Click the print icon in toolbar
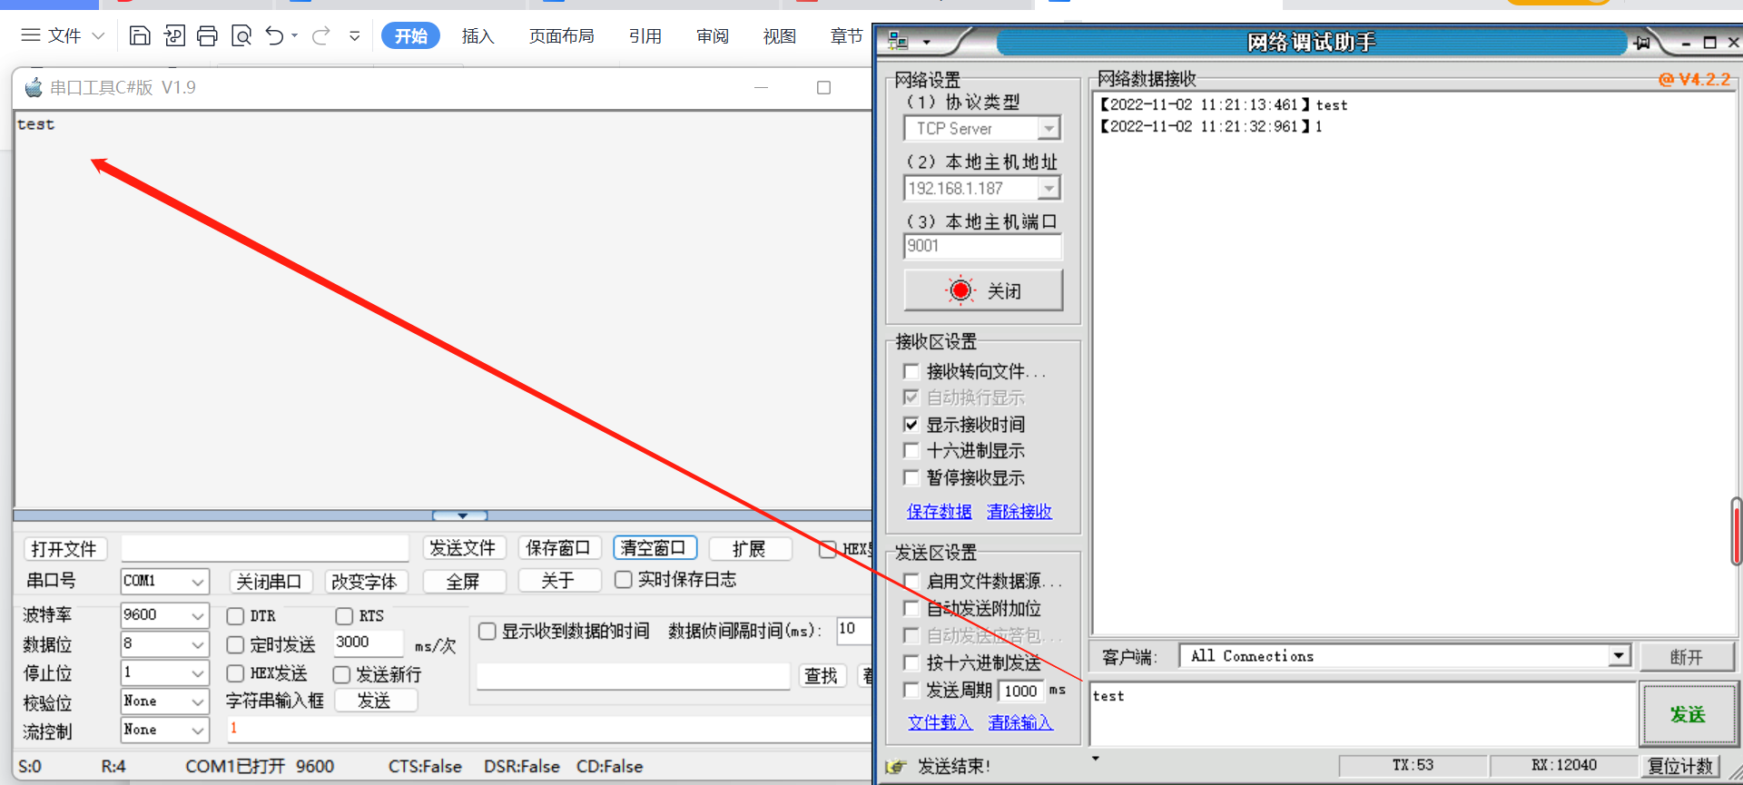Screen dimensions: 1743x785 [207, 35]
